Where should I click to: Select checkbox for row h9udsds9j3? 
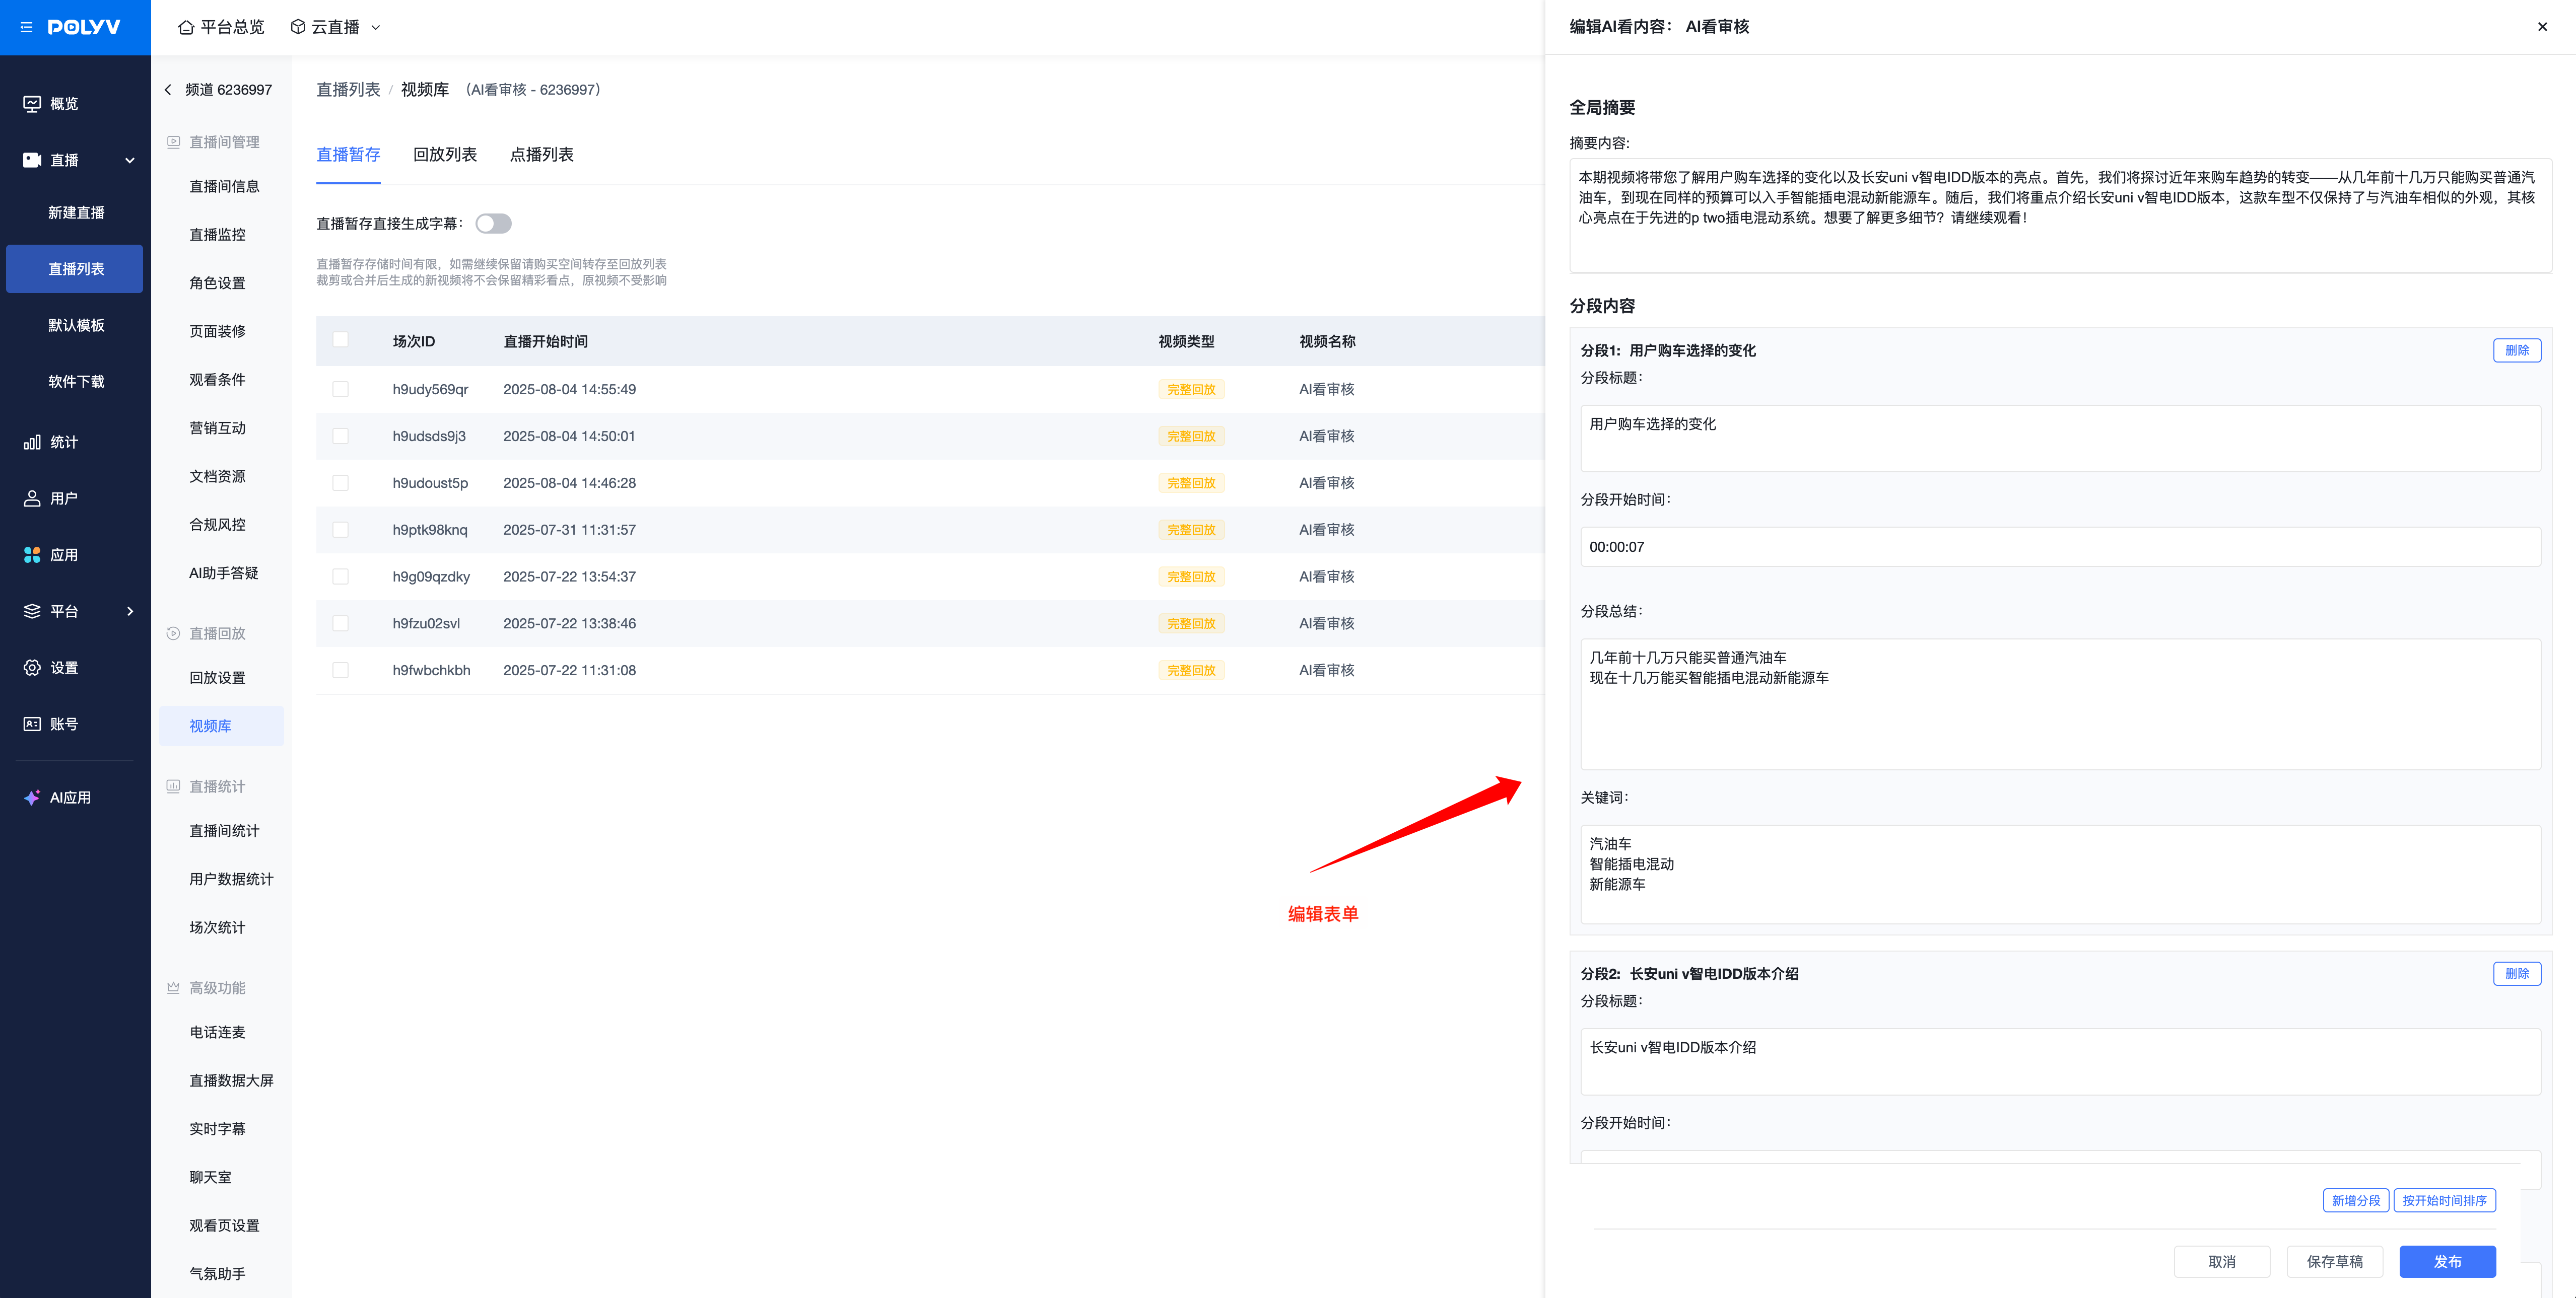[340, 437]
